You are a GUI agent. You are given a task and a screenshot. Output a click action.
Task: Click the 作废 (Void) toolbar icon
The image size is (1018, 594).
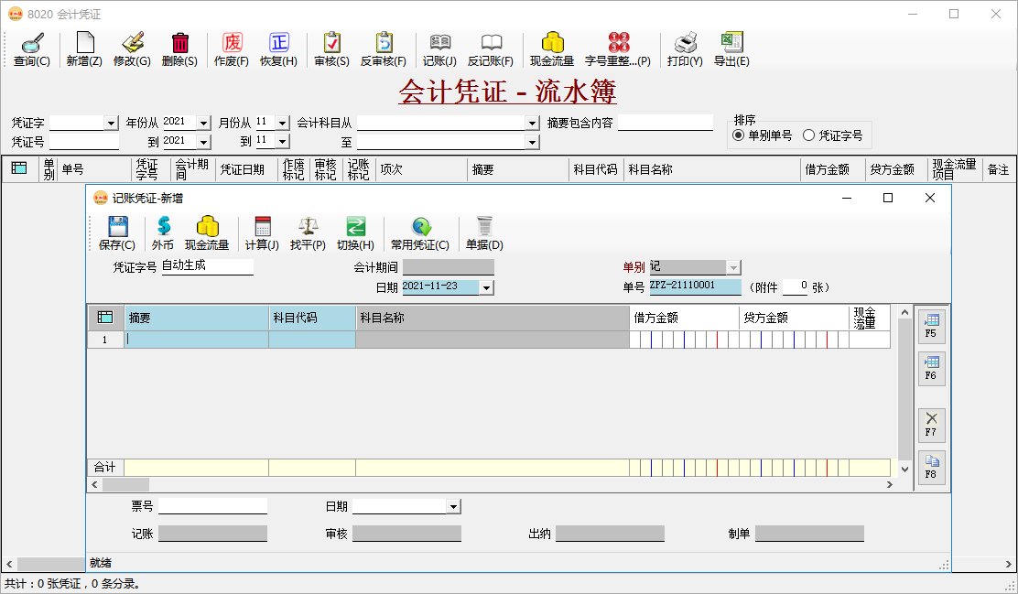coord(232,49)
